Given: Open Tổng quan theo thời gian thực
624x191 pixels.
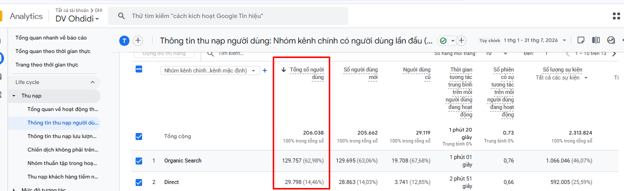Looking at the screenshot, I should click(x=53, y=51).
